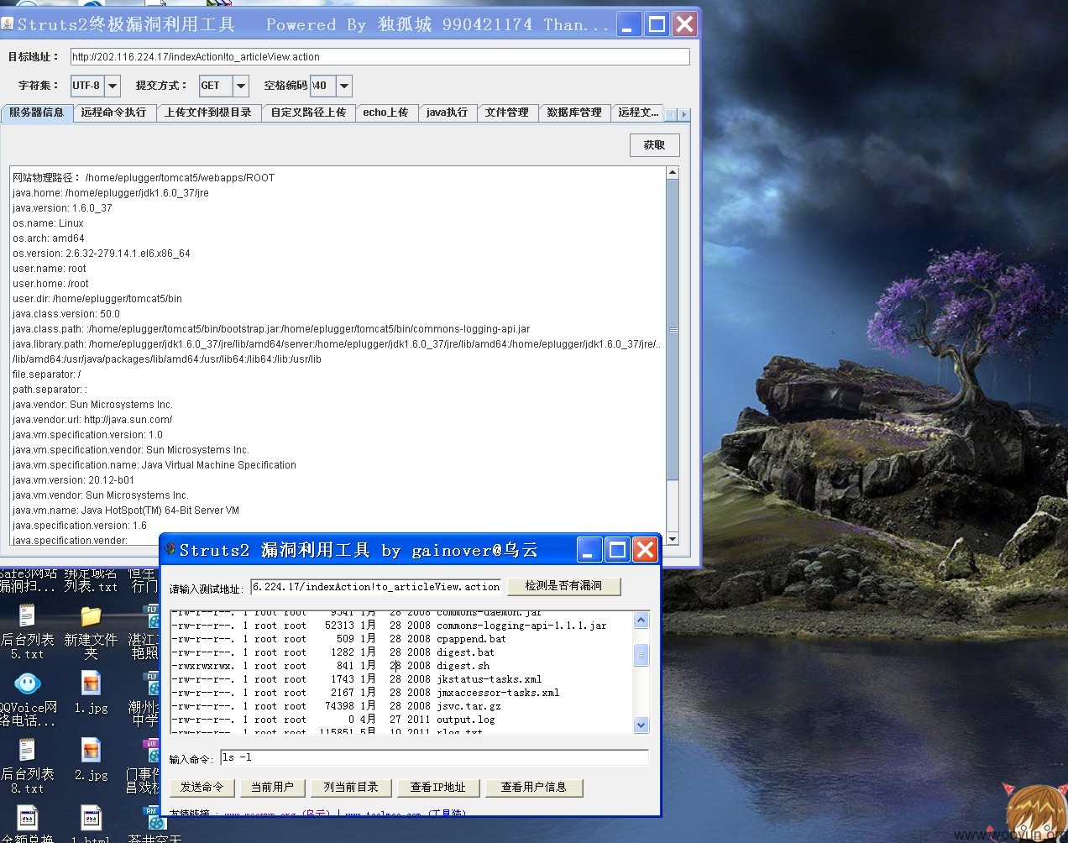Image resolution: width=1068 pixels, height=843 pixels.
Task: Click the 列当前目录 button
Action: tap(351, 788)
